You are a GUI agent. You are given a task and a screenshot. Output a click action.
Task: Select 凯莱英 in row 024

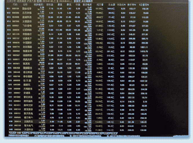pos(26,64)
